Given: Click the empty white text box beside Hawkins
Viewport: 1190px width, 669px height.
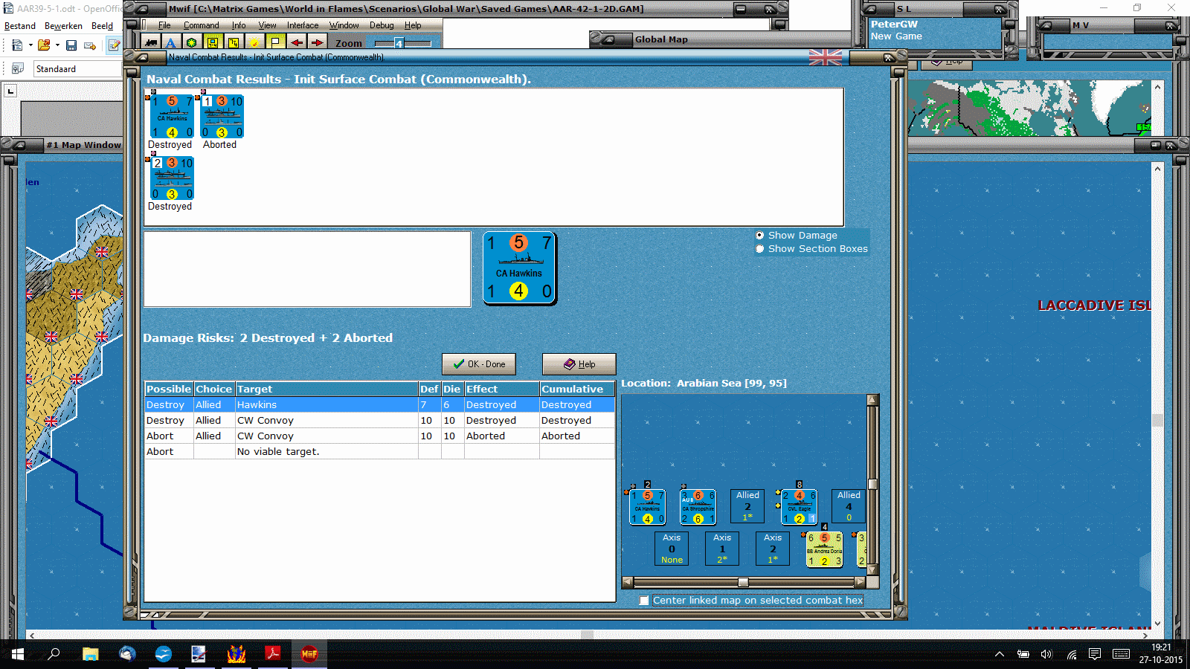Looking at the screenshot, I should coord(307,269).
